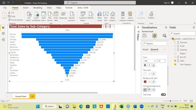
Task: Click the Get data icon
Action: click(29, 14)
